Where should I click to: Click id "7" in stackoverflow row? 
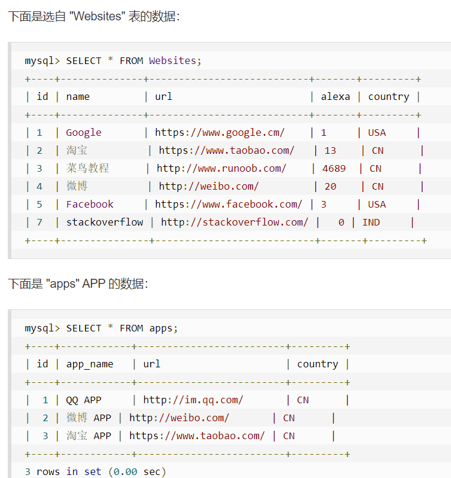pos(39,222)
